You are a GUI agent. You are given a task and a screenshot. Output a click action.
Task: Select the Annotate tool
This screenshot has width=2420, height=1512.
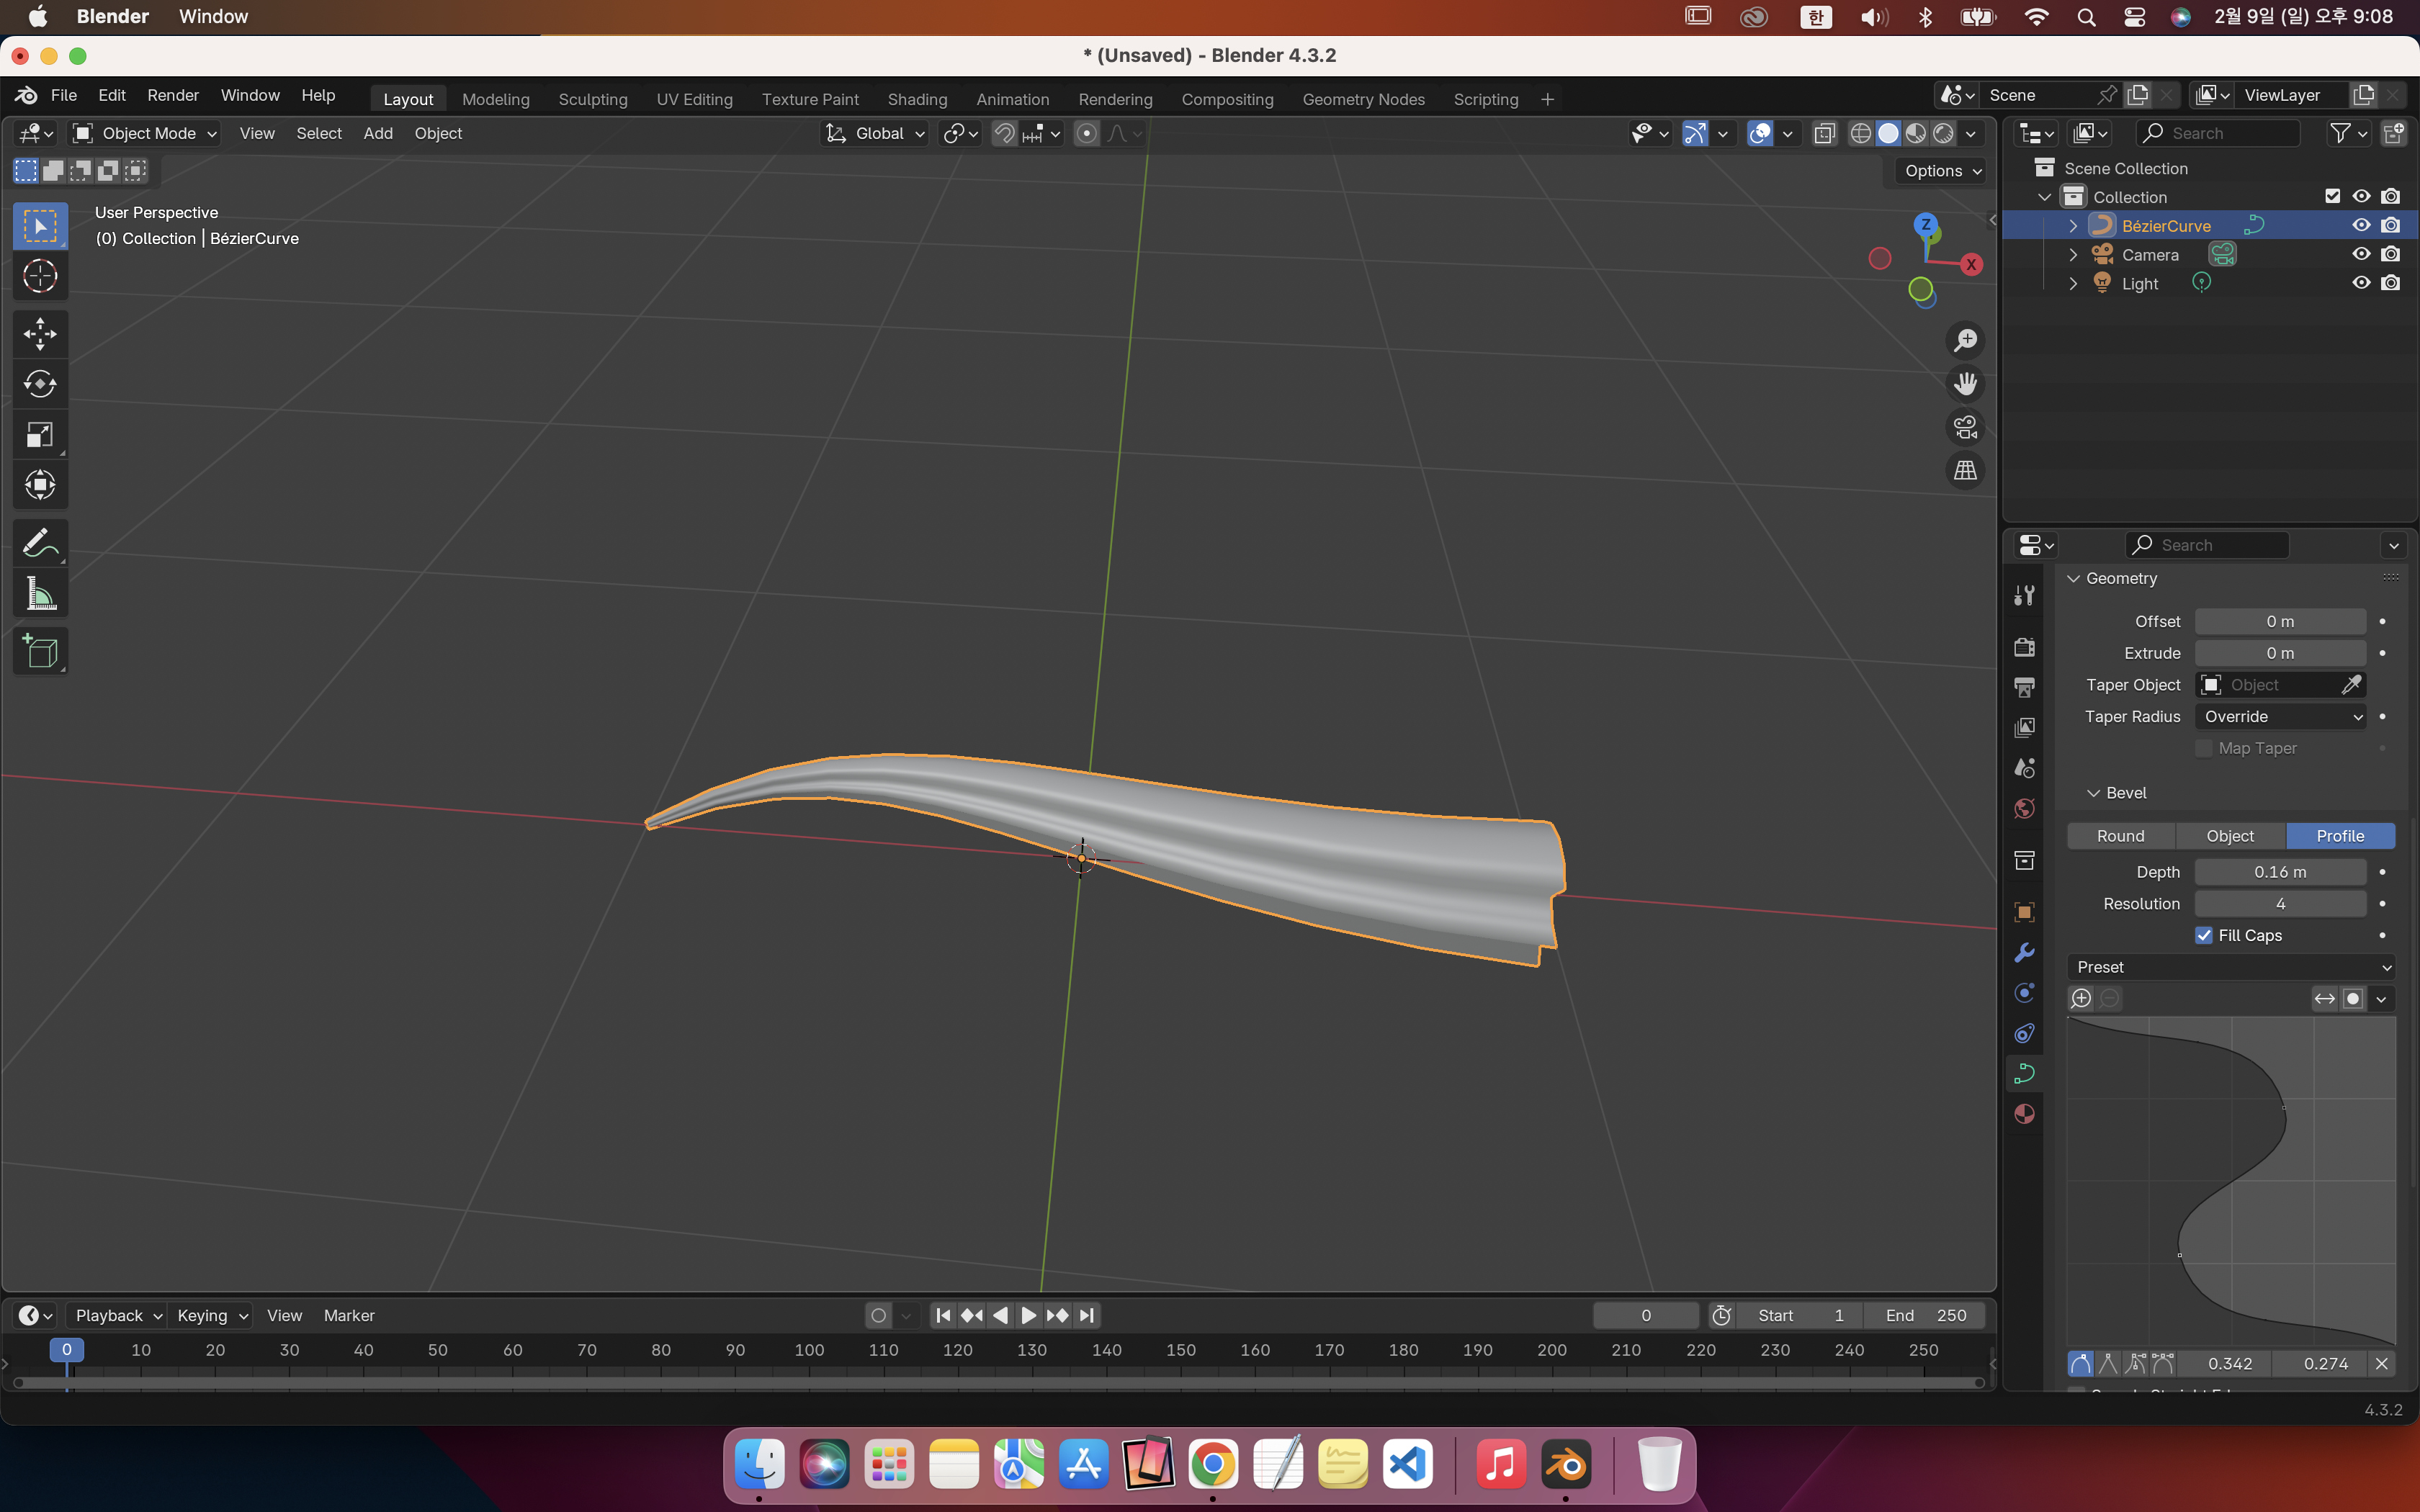coord(40,544)
